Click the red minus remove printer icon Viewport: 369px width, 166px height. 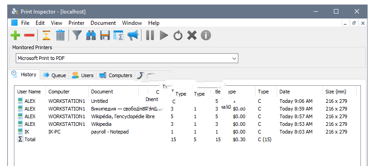tap(29, 36)
